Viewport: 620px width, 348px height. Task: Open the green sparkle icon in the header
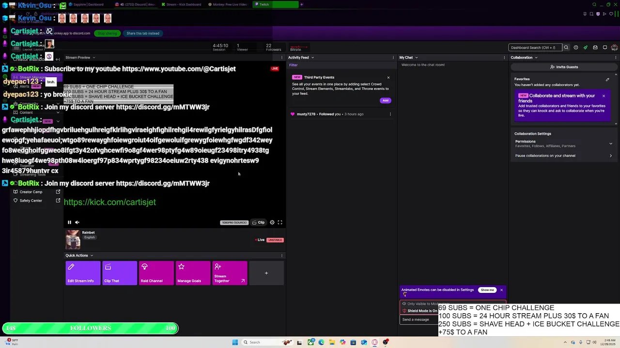[x=586, y=47]
